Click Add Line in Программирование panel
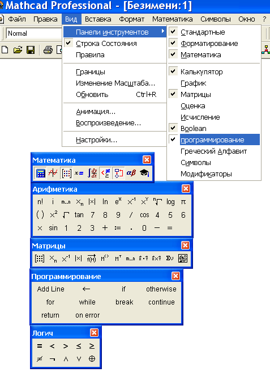270x372 pixels. click(51, 289)
